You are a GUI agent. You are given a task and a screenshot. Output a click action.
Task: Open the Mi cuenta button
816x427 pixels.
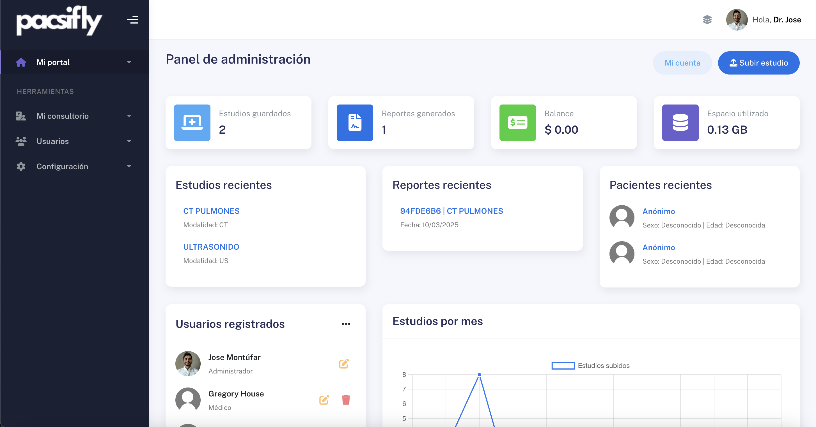tap(682, 63)
